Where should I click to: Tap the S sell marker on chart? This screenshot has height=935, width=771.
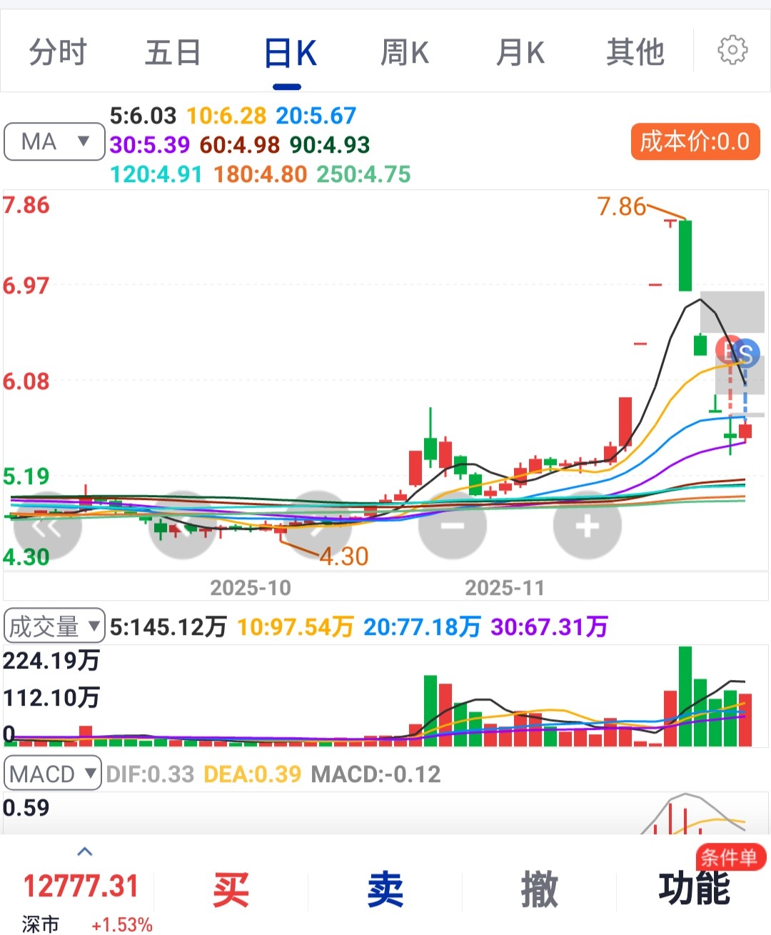point(746,353)
